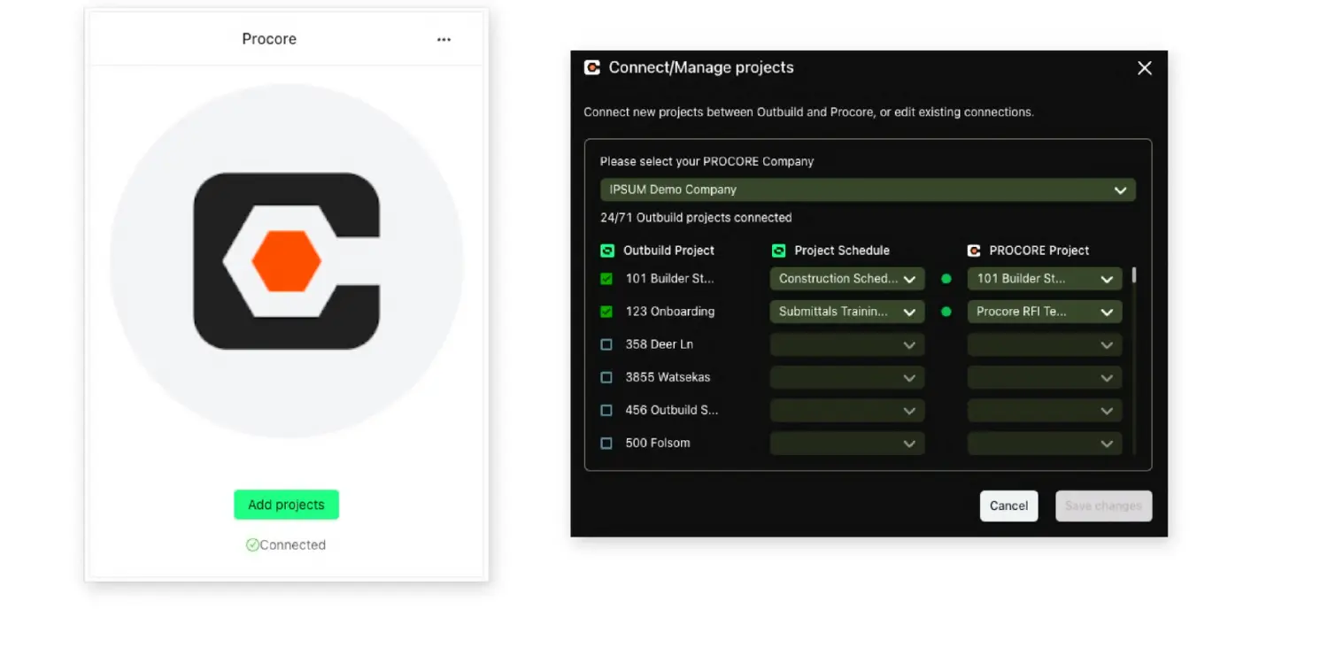Click the Outbuild icon beside Outbuild Project header
Screen dimensions: 1328x664
pos(607,250)
